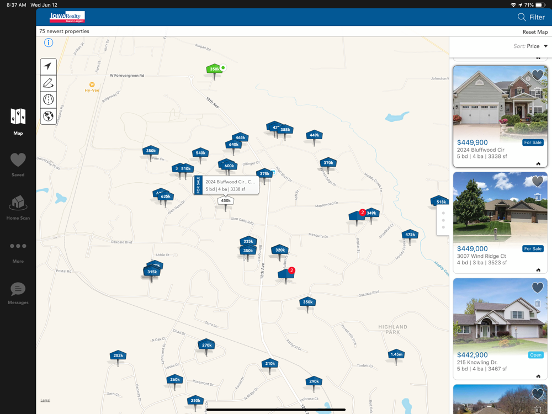This screenshot has height=414, width=552.
Task: Select the 260k map pin
Action: tap(175, 380)
